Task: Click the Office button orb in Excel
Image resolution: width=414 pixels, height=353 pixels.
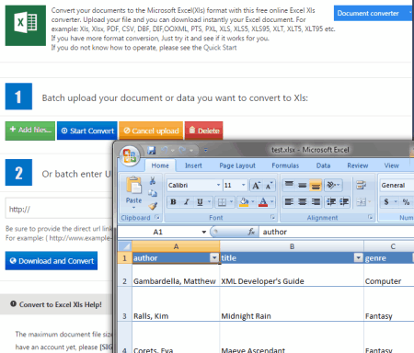Action: (x=130, y=155)
